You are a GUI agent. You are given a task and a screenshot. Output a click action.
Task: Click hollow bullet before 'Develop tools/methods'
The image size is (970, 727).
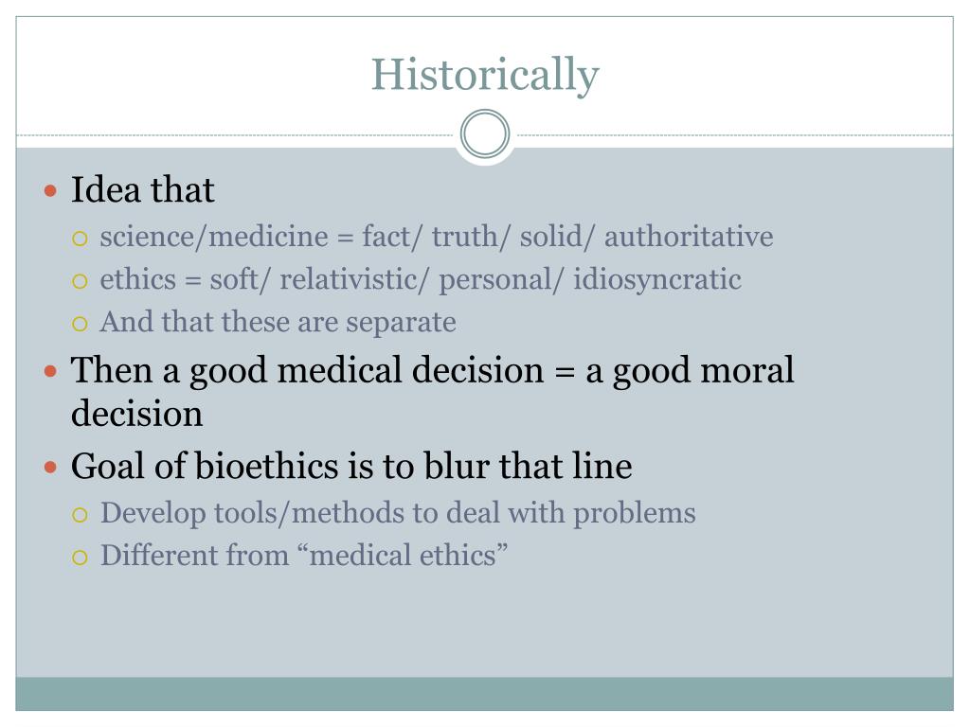pyautogui.click(x=80, y=515)
